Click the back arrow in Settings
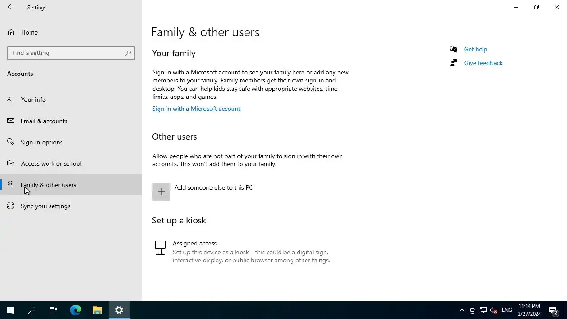 11,7
